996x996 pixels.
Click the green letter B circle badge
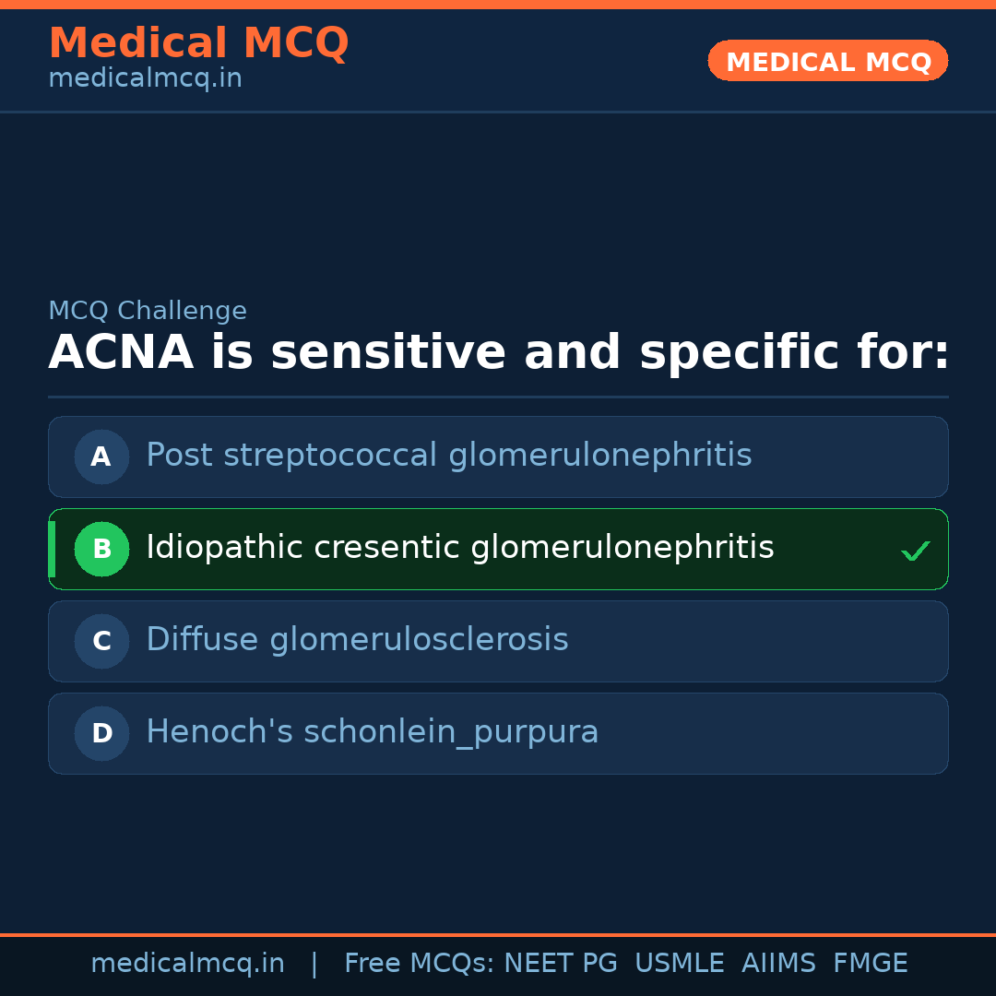tap(101, 549)
